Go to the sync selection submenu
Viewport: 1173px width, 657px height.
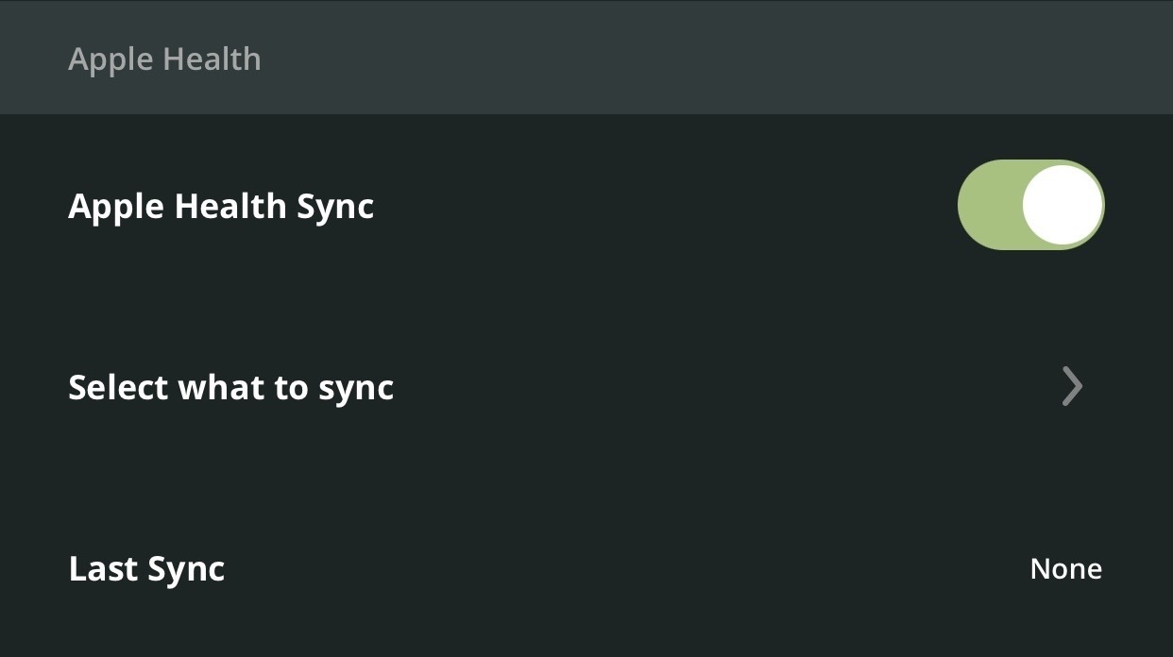click(x=586, y=387)
